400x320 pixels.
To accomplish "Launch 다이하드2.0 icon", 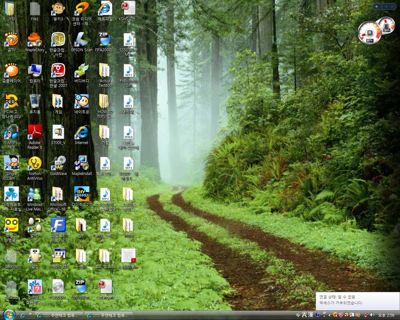I will pyautogui.click(x=82, y=197).
